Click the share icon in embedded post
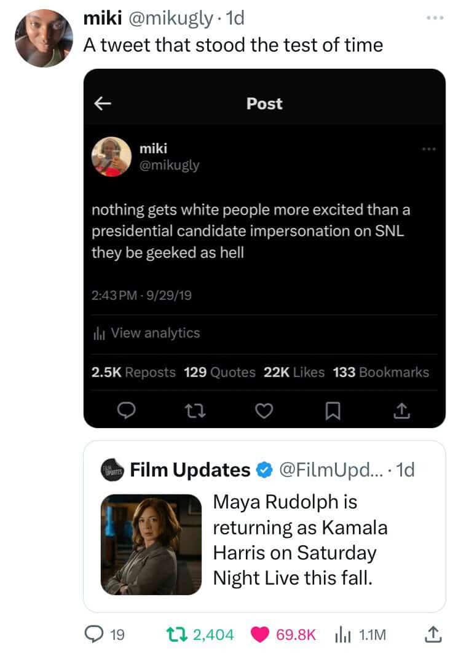Screen dimensions: 461x654 point(402,411)
